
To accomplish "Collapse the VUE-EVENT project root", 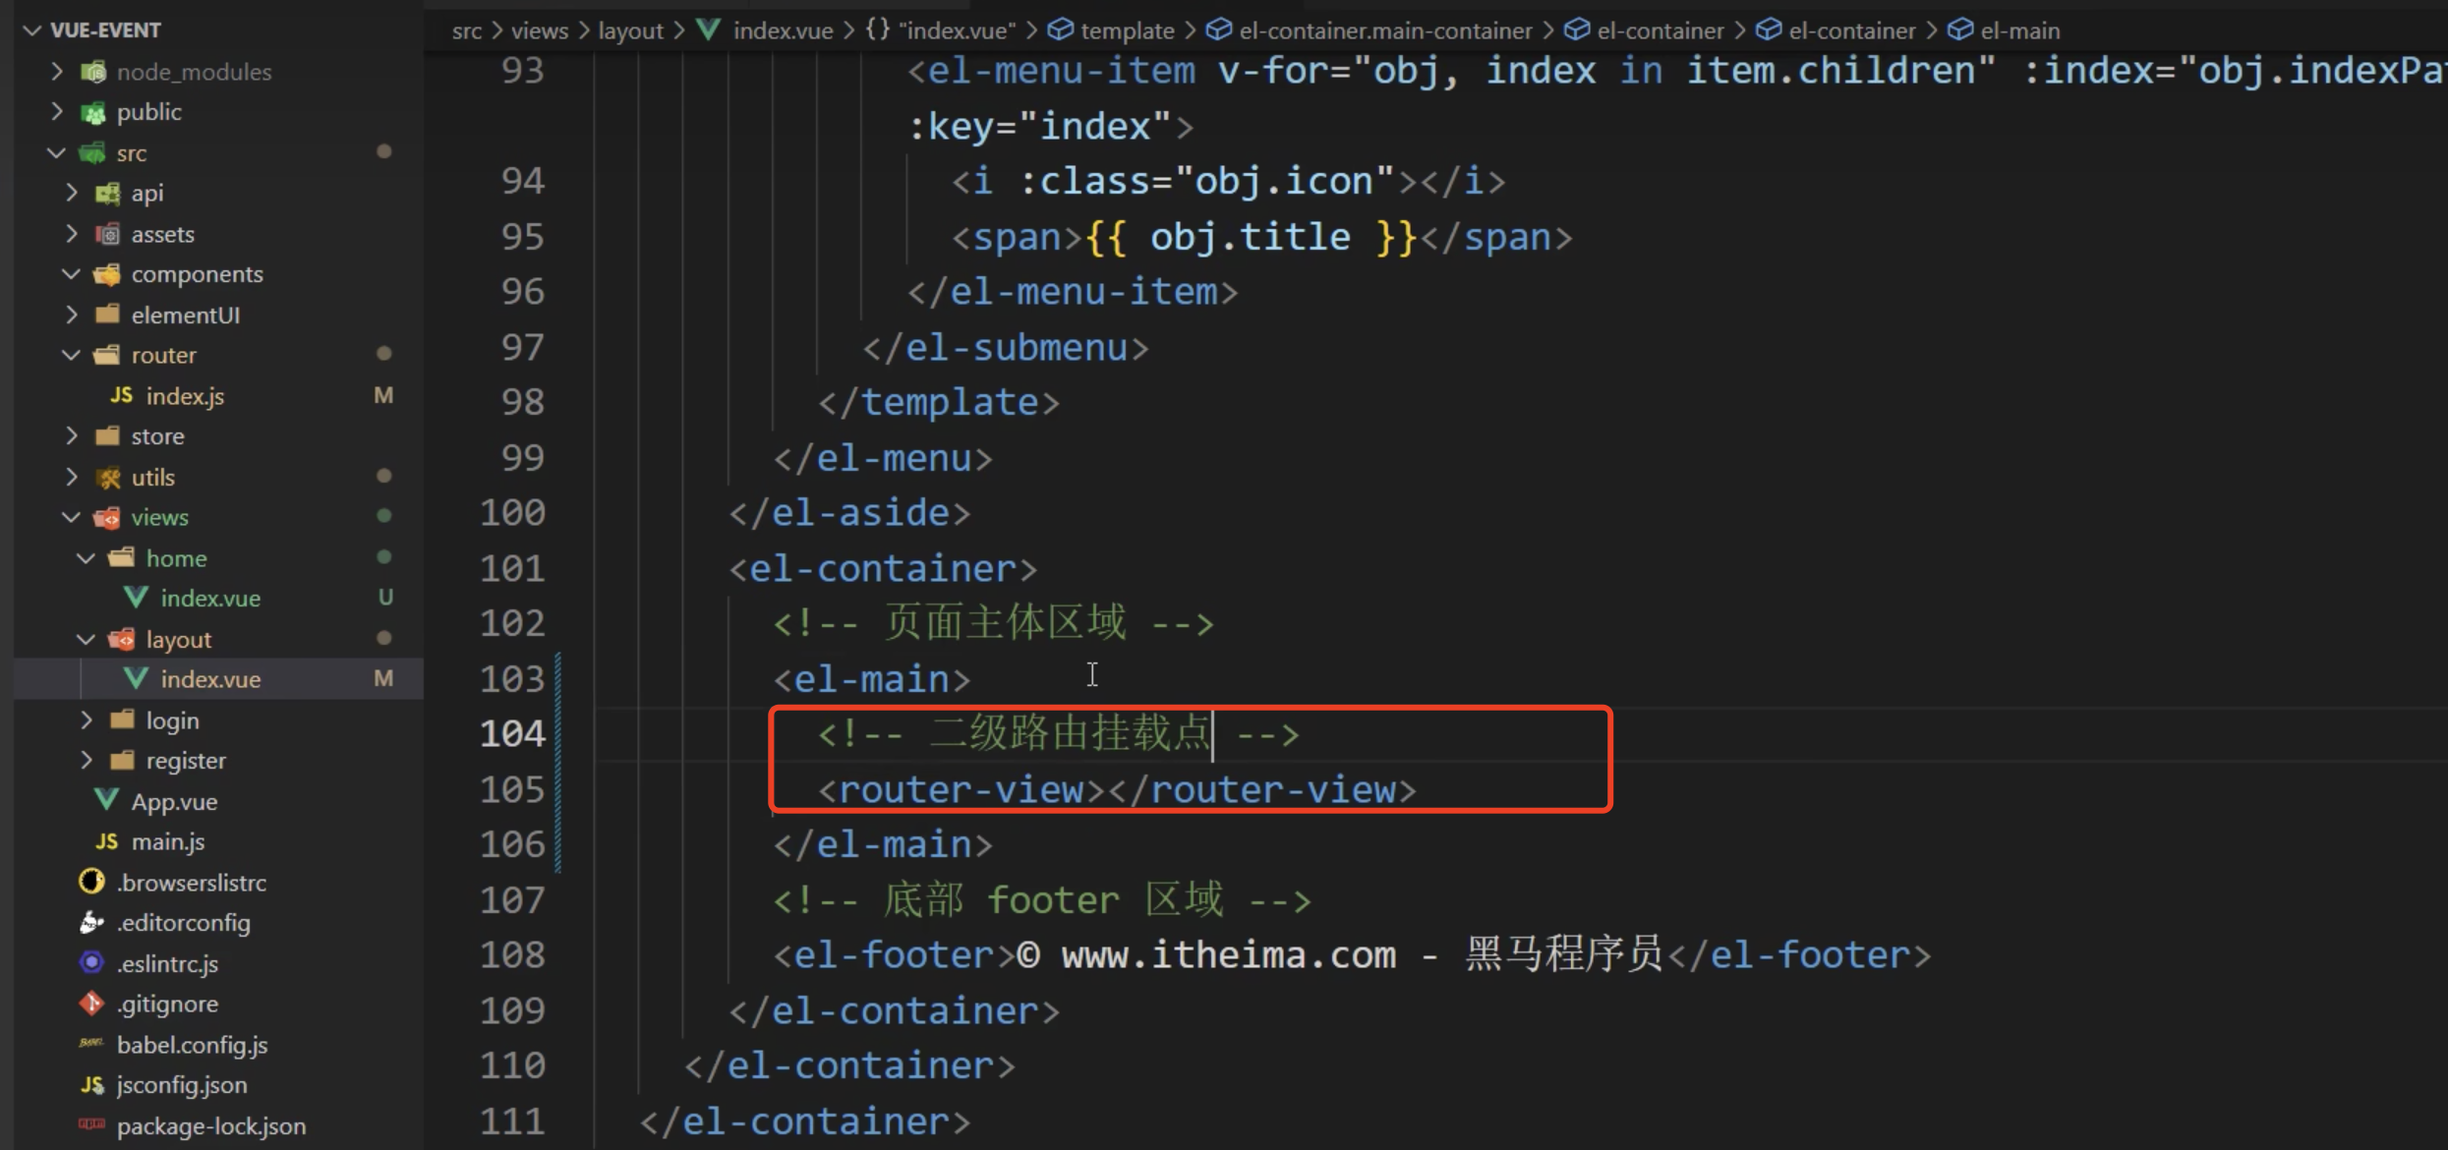I will pos(32,30).
